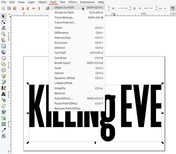Select the Measure ruler tool
This screenshot has height=154, width=176.
(4, 40)
